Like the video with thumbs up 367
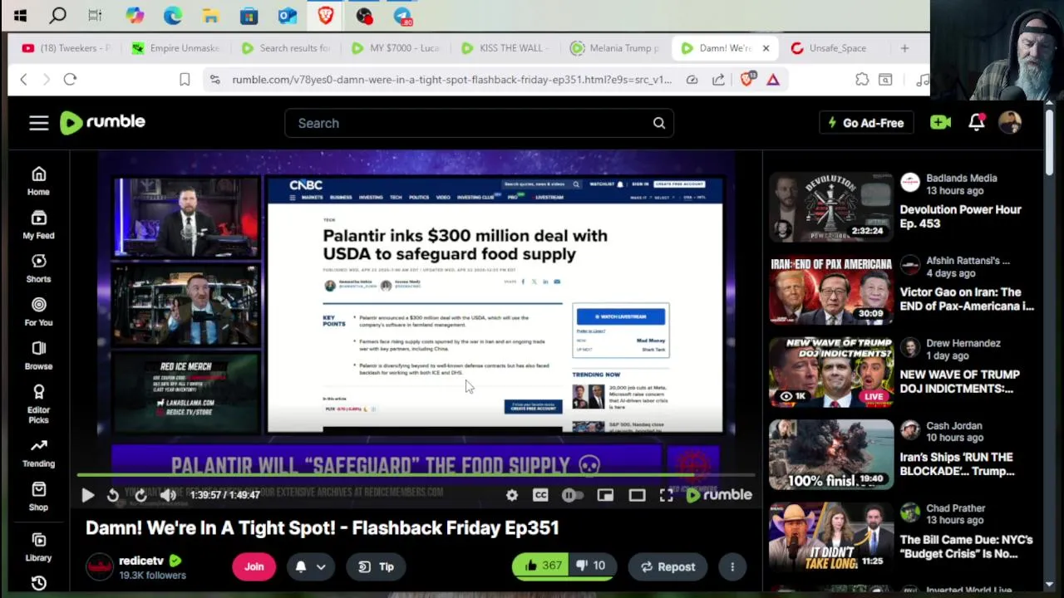The width and height of the screenshot is (1064, 598). [x=539, y=566]
